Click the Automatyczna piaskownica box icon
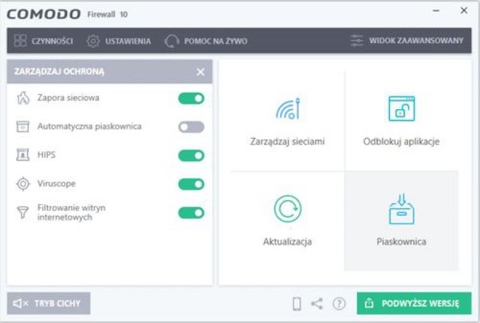 click(x=23, y=126)
